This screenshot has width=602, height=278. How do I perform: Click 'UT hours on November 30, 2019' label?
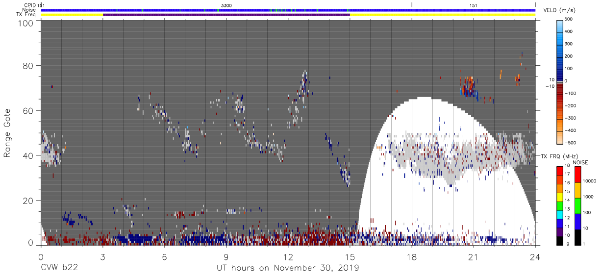(288, 268)
